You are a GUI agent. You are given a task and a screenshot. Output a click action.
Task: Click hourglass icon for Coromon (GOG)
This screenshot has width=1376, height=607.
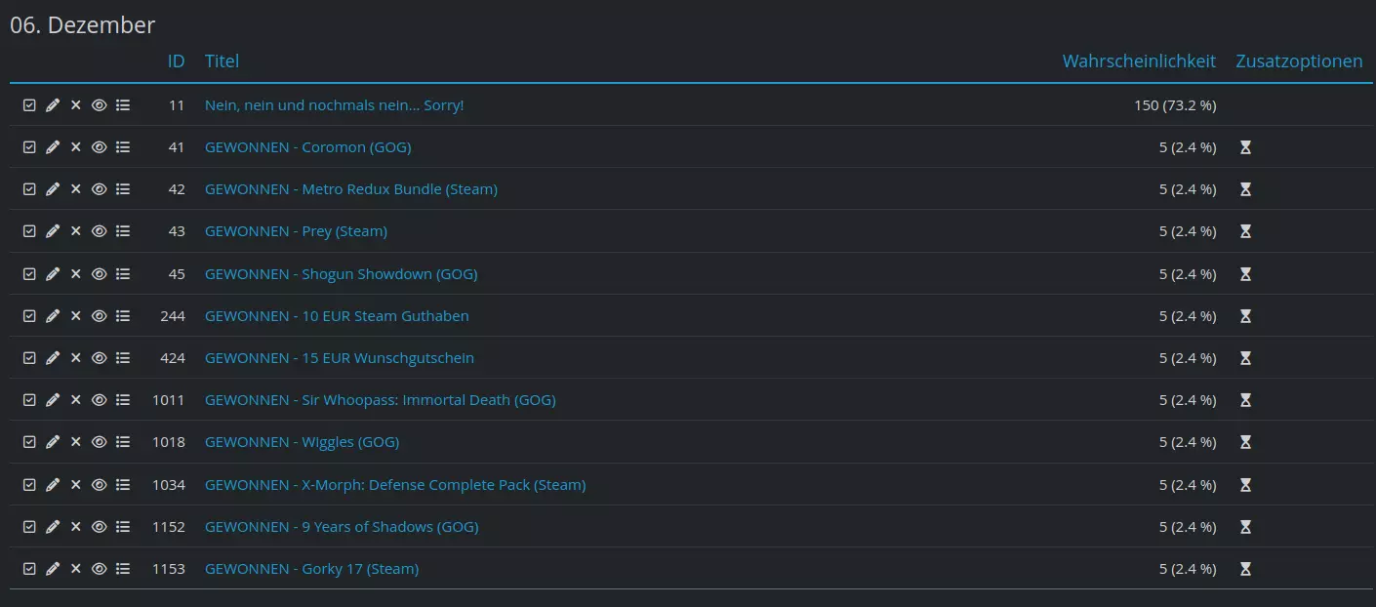pos(1245,147)
